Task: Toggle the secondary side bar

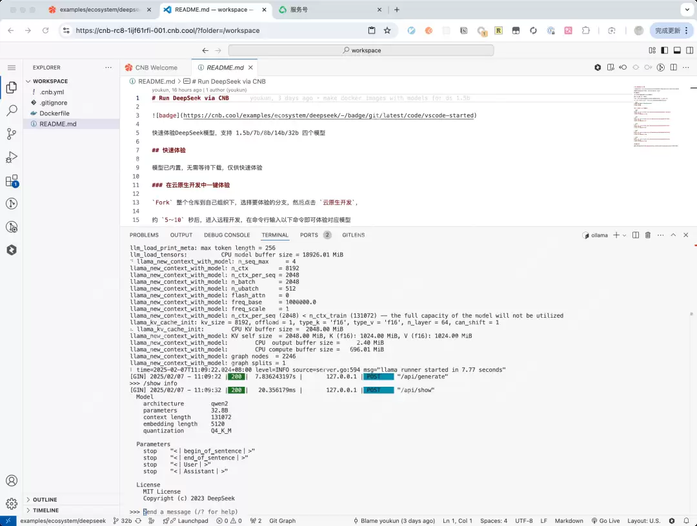Action: pos(689,50)
